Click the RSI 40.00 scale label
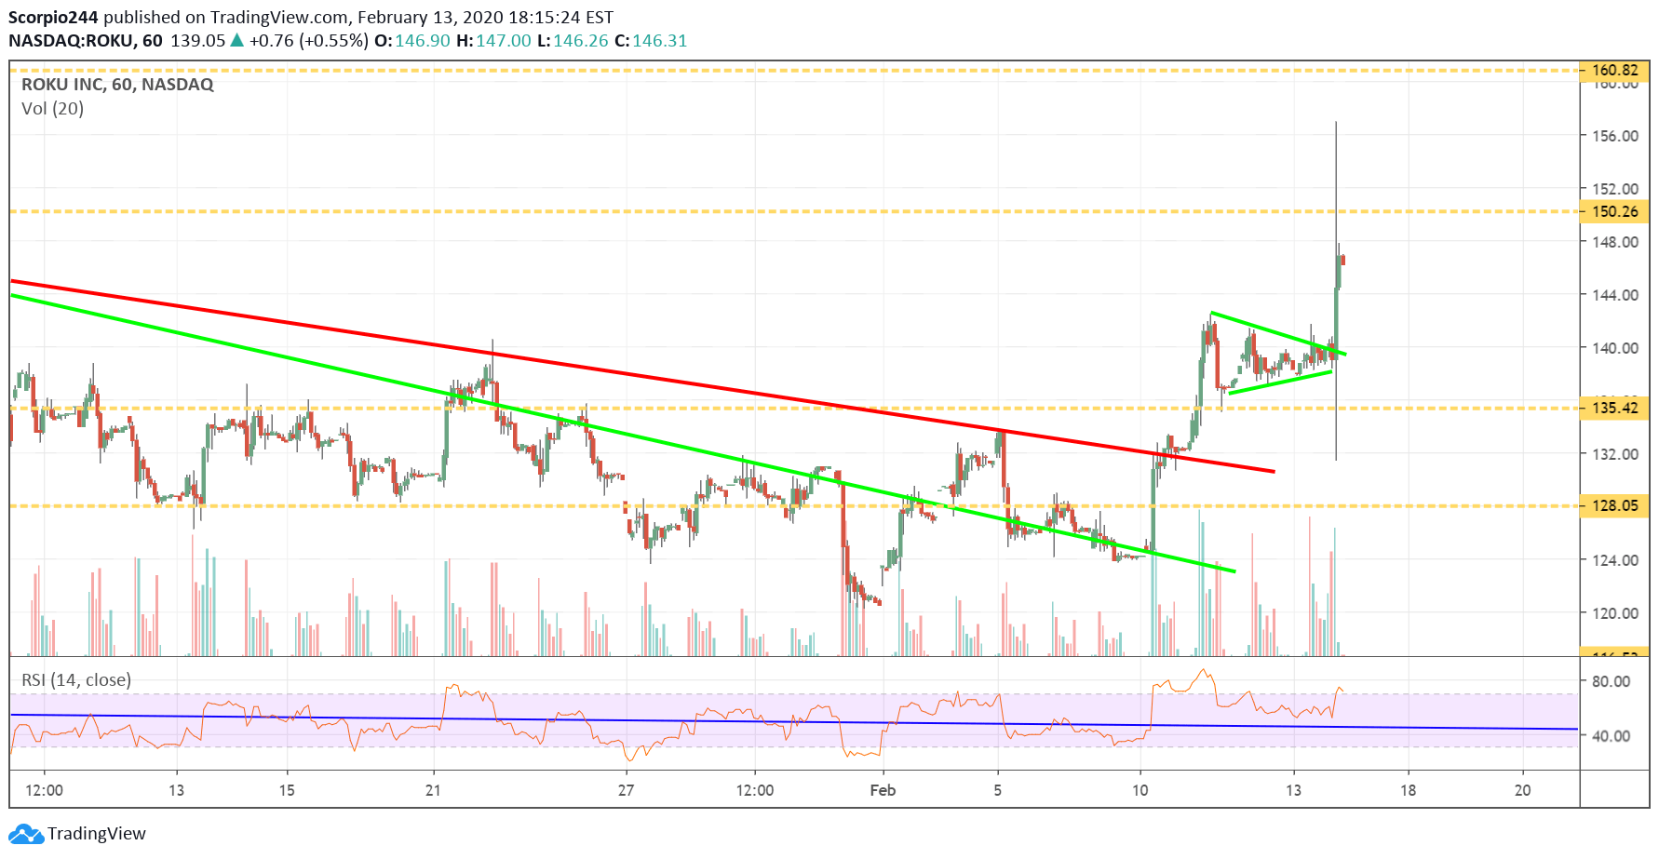The height and width of the screenshot is (859, 1659). click(x=1612, y=736)
